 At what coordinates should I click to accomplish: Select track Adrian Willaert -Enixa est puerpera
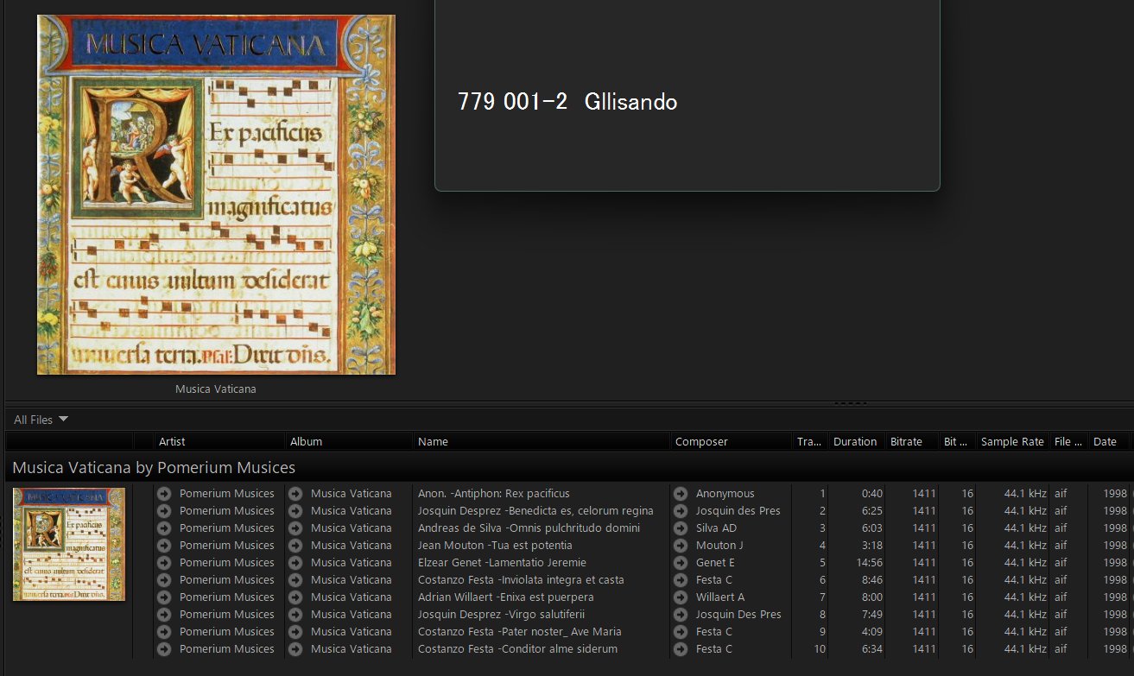point(505,597)
